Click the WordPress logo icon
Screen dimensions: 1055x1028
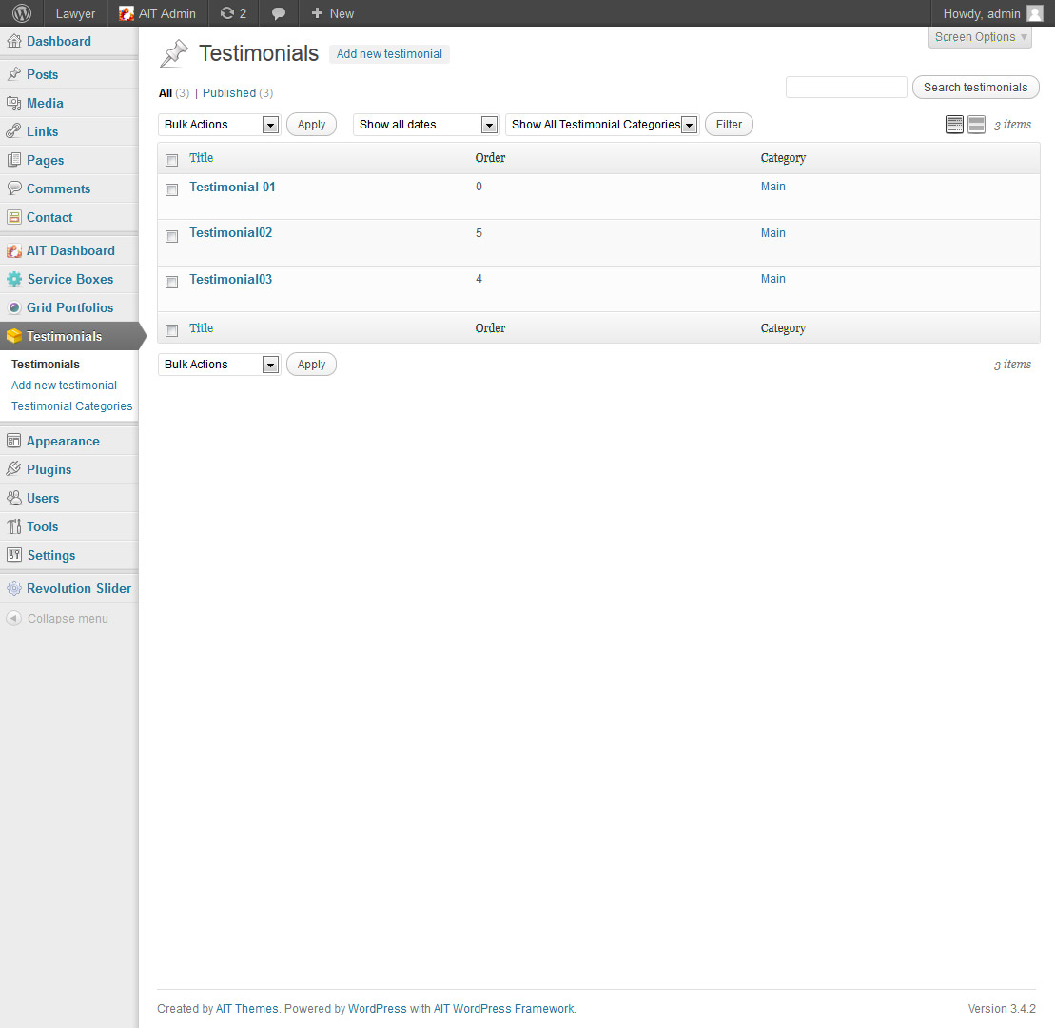coord(22,13)
